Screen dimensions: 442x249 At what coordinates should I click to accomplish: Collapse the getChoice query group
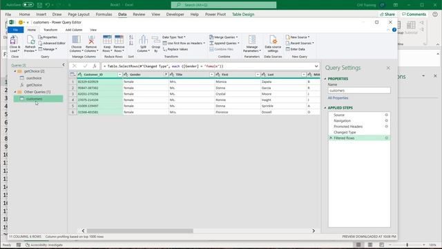pos(15,71)
